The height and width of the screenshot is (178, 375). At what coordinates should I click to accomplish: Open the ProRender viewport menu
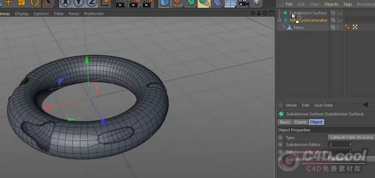pos(94,14)
